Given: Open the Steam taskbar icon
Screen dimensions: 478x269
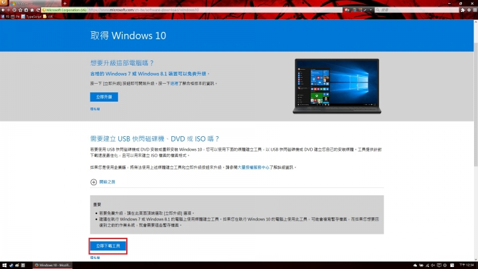Looking at the screenshot, I should 11,265.
